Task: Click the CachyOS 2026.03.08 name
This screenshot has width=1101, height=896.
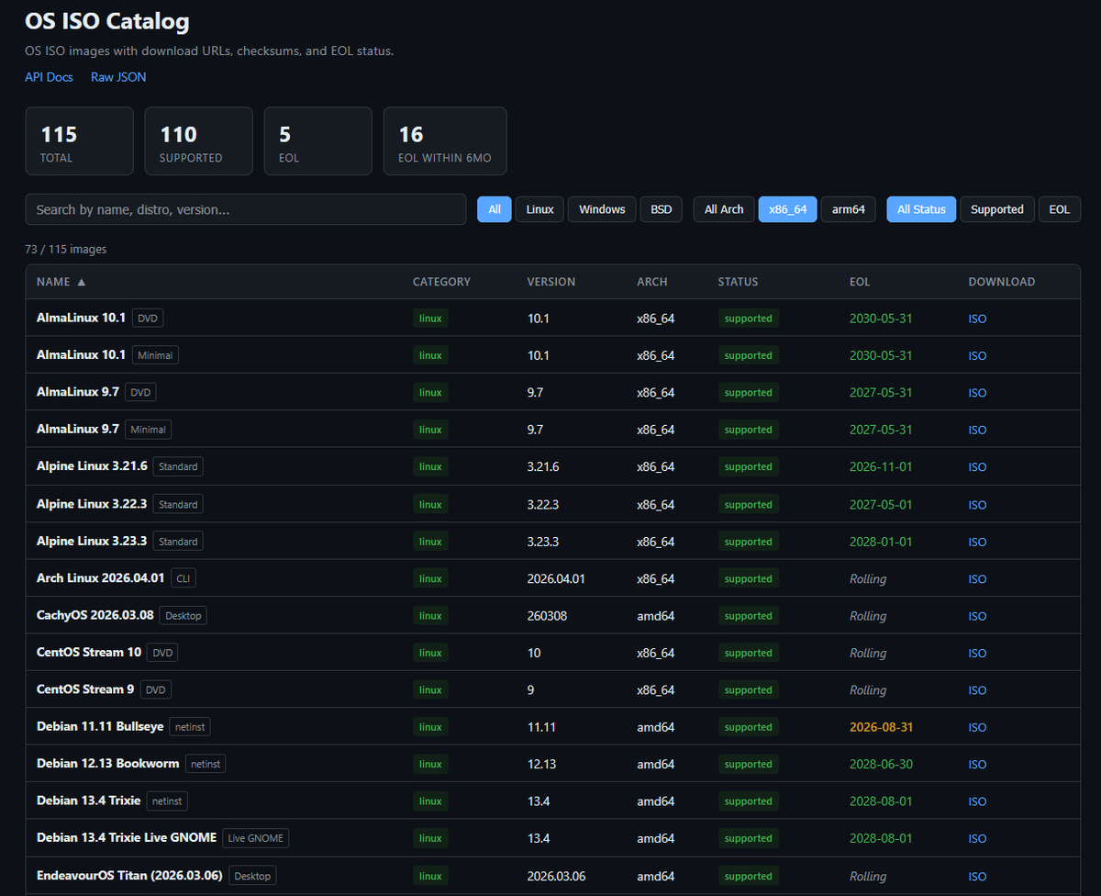Action: pos(95,615)
